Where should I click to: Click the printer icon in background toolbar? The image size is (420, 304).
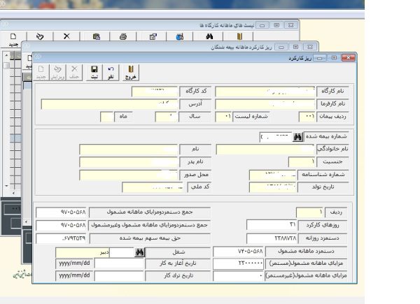[x=122, y=36]
